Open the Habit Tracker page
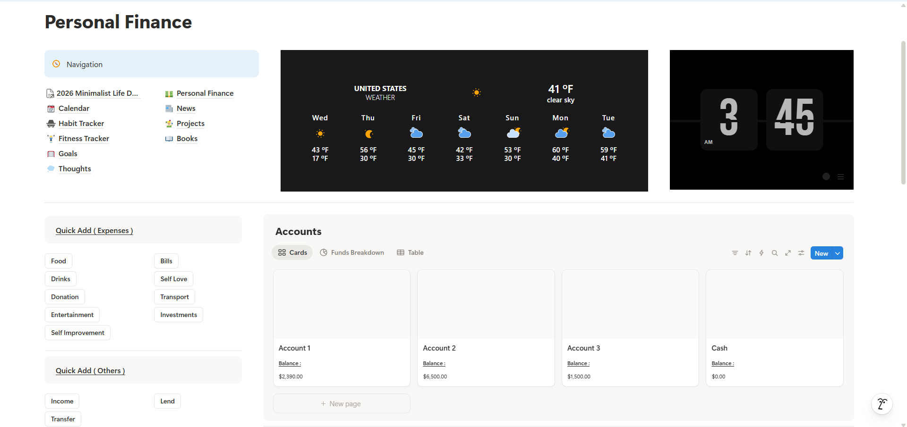The width and height of the screenshot is (907, 427). [x=81, y=123]
